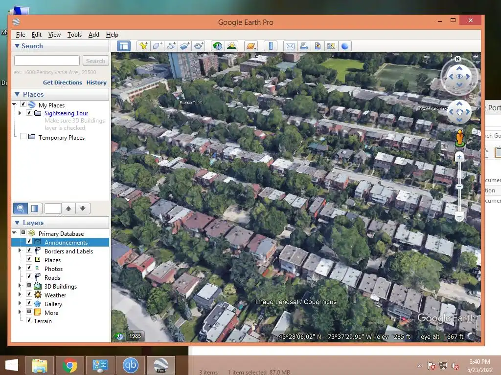
Task: Click the Search button
Action: [x=95, y=61]
